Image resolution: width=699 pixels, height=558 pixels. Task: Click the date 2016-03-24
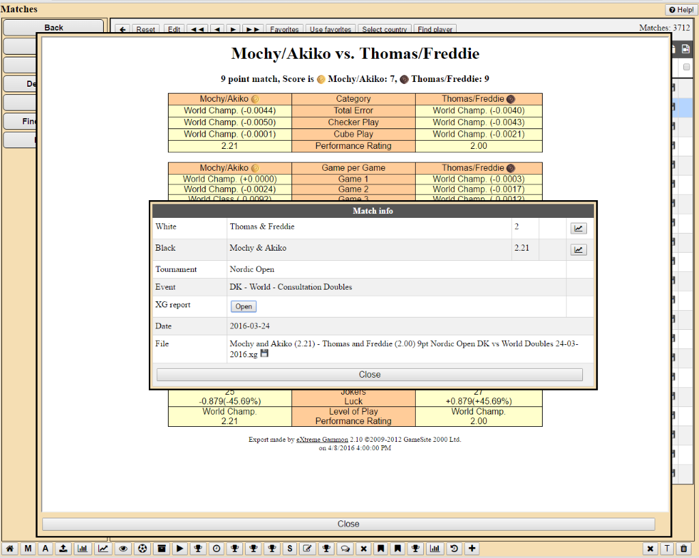click(x=250, y=326)
